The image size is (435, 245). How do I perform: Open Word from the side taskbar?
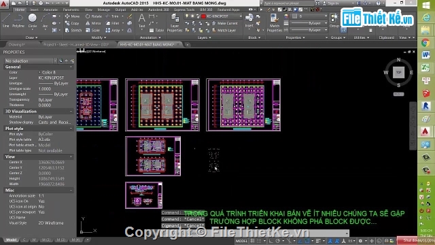pos(425,55)
